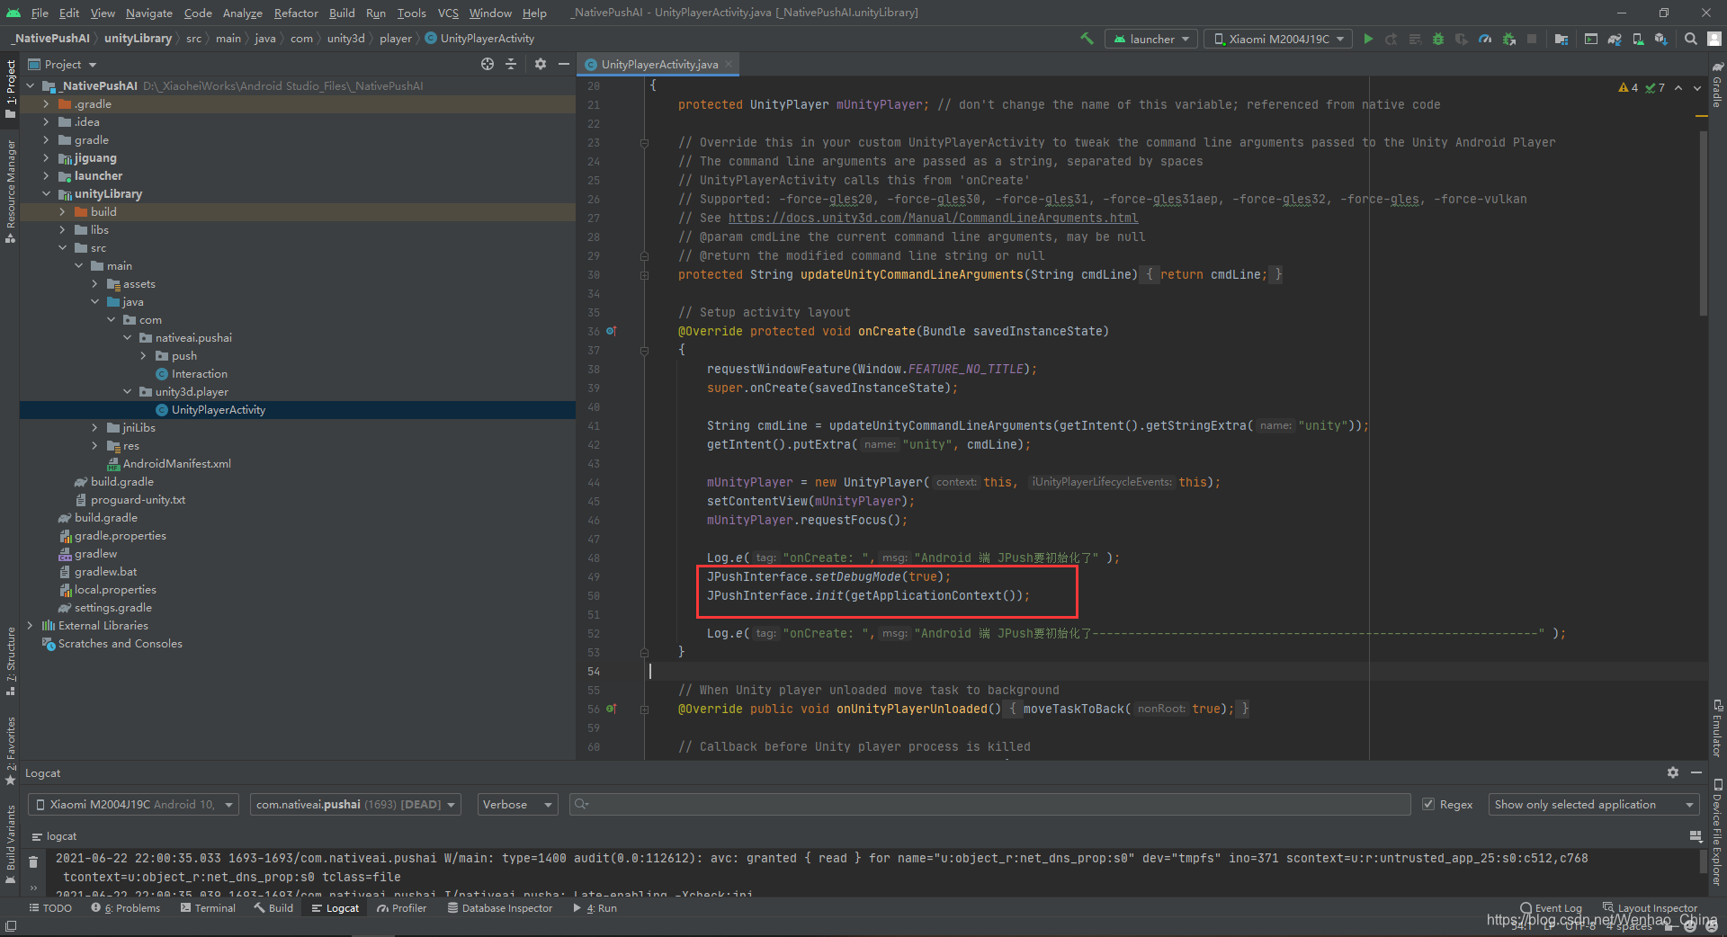Click the Make Project hammer icon
This screenshot has height=937, width=1727.
pyautogui.click(x=1087, y=39)
